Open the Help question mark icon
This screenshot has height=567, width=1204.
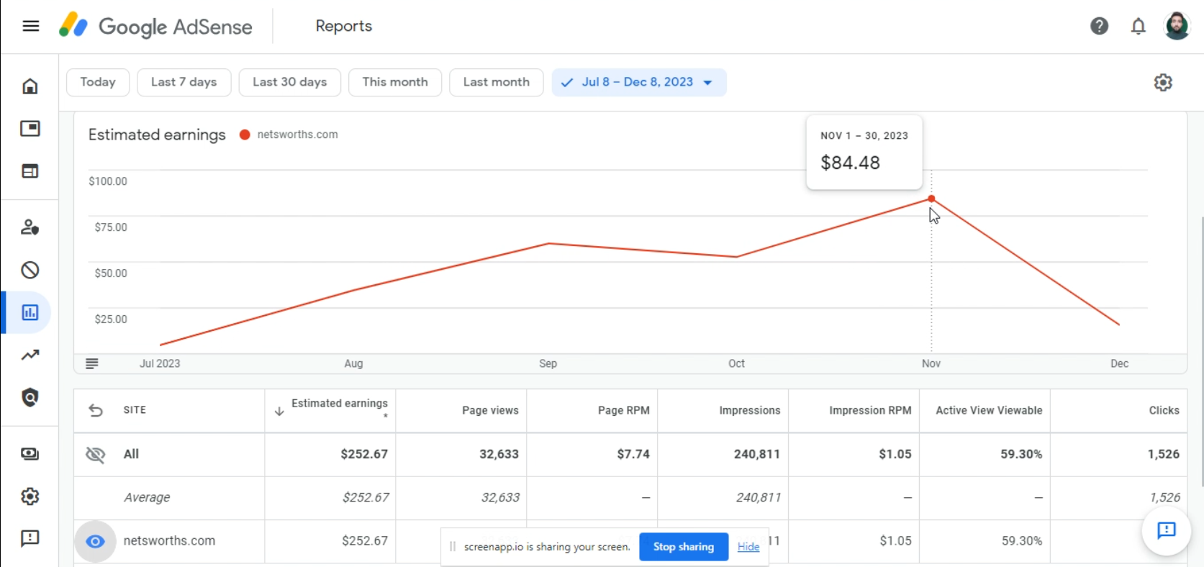tap(1099, 27)
